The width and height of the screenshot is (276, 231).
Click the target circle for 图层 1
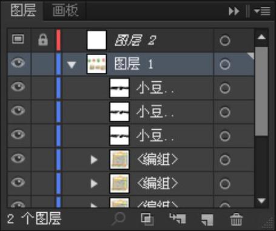tap(224, 64)
